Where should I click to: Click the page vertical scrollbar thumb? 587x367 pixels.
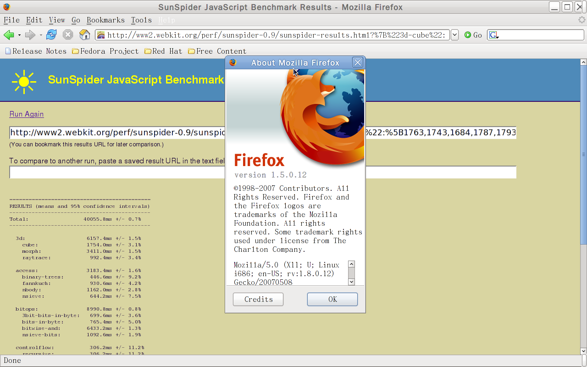[x=584, y=155]
